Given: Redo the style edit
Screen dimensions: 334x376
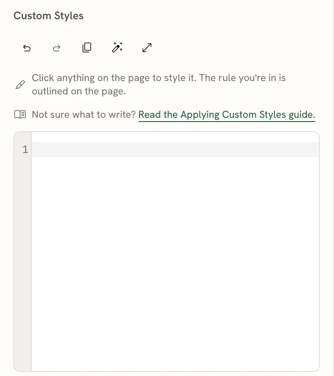Looking at the screenshot, I should (56, 48).
